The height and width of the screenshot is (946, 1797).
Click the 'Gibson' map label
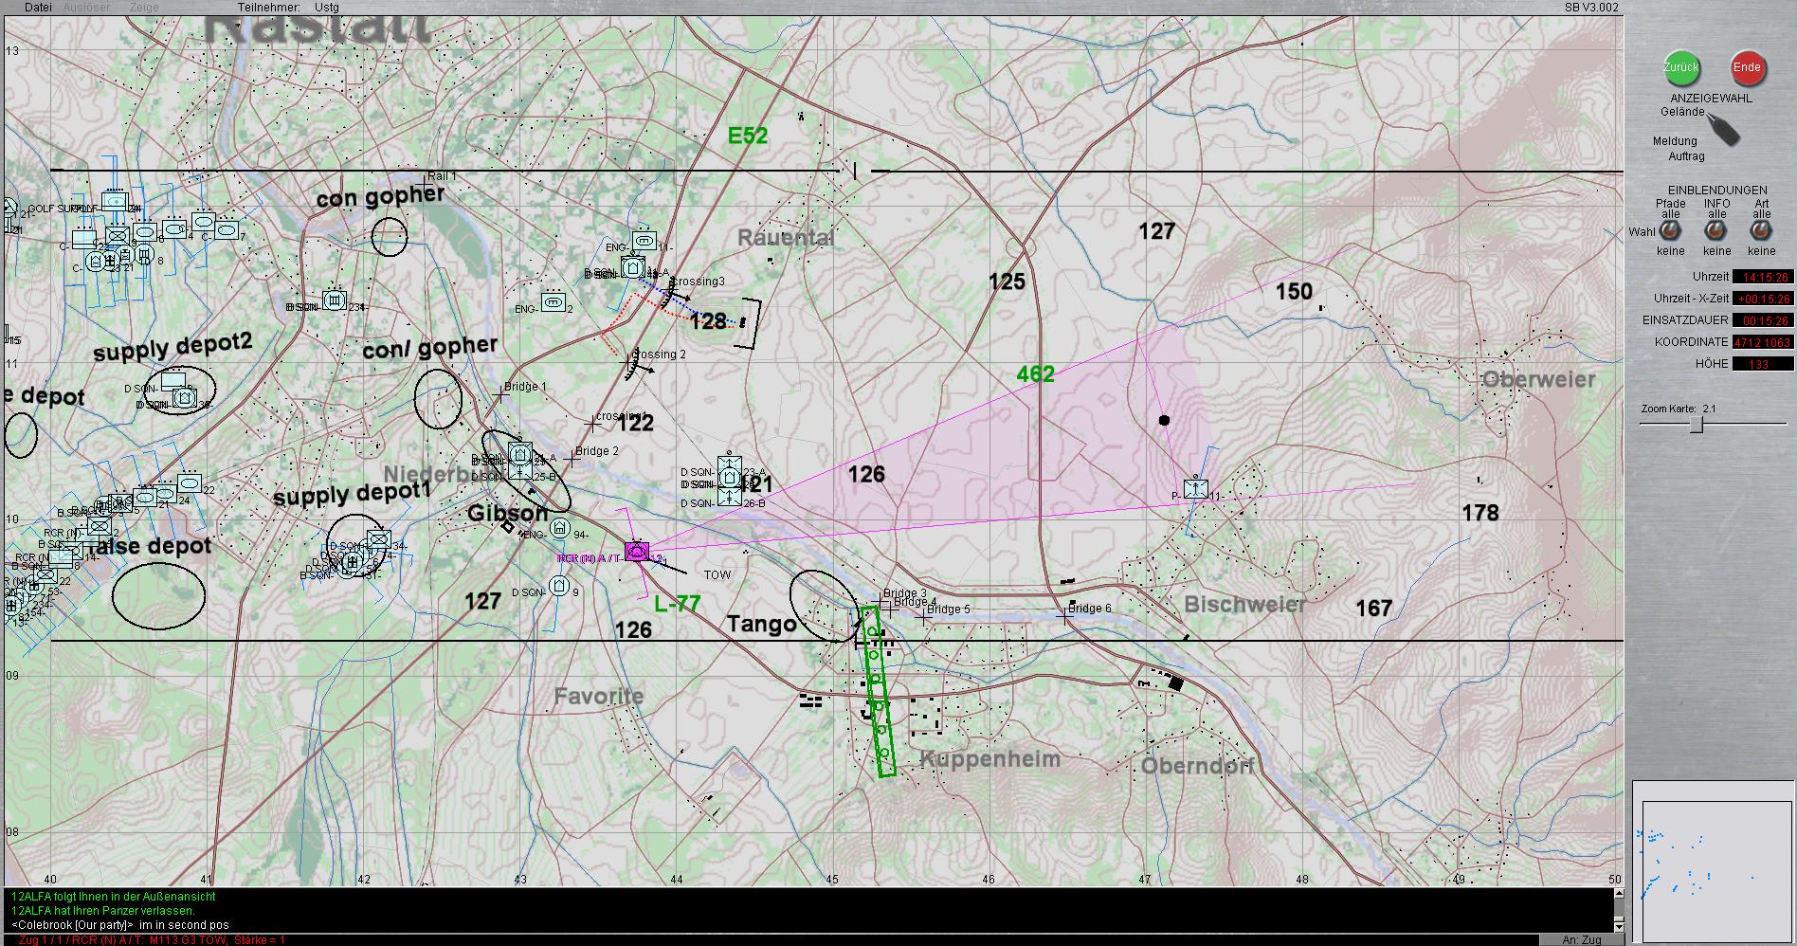[x=507, y=514]
